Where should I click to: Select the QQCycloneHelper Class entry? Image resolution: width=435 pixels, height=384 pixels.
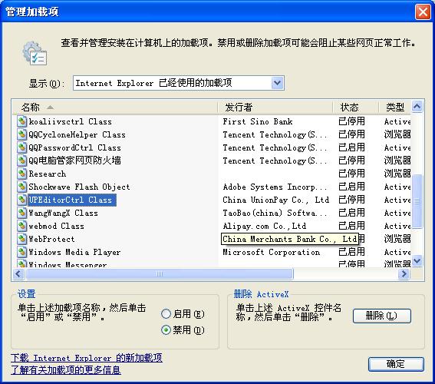(77, 134)
